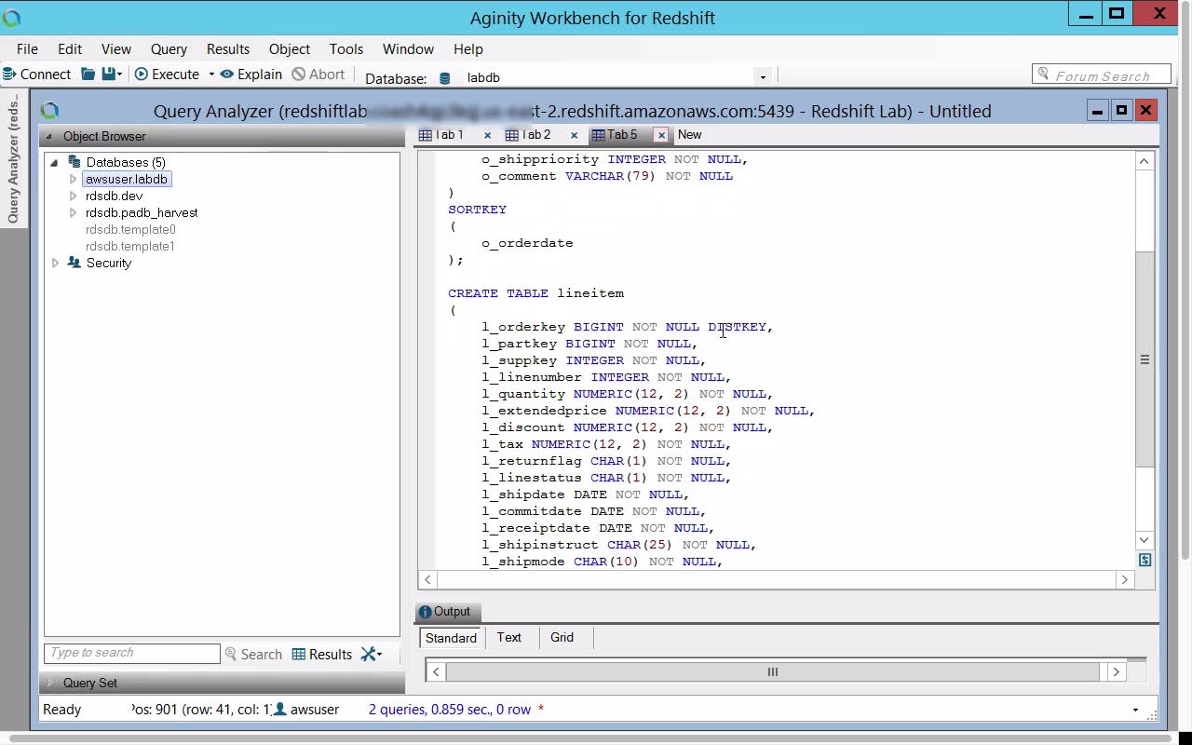
Task: Click the save disk icon in toolbar
Action: pos(109,74)
